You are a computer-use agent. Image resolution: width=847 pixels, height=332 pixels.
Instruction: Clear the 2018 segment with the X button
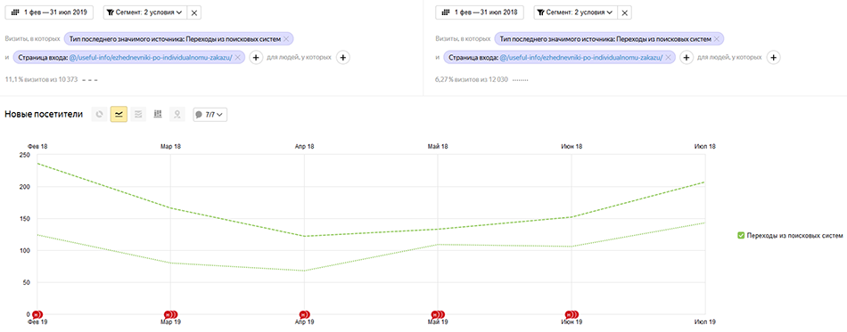(625, 12)
